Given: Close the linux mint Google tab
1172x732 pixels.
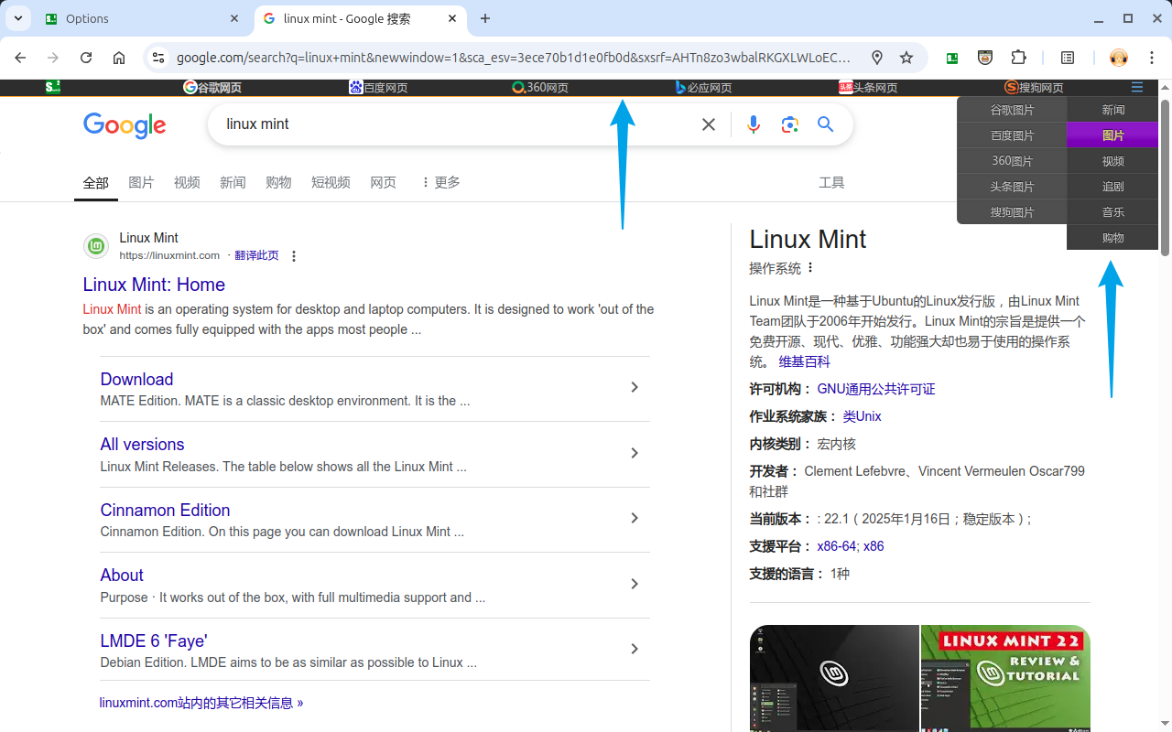Looking at the screenshot, I should [x=452, y=18].
